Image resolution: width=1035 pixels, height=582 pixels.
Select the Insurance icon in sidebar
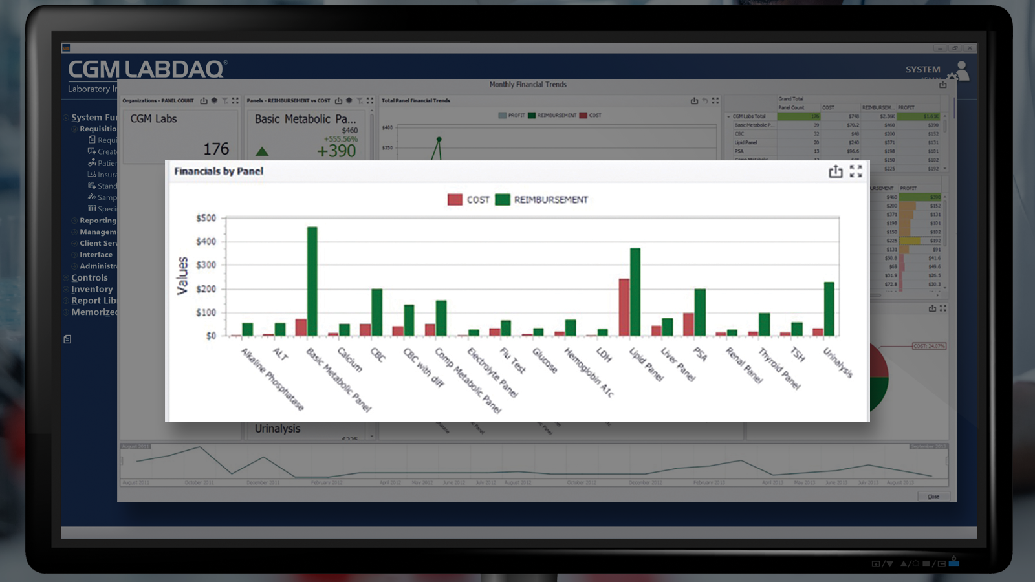[92, 174]
